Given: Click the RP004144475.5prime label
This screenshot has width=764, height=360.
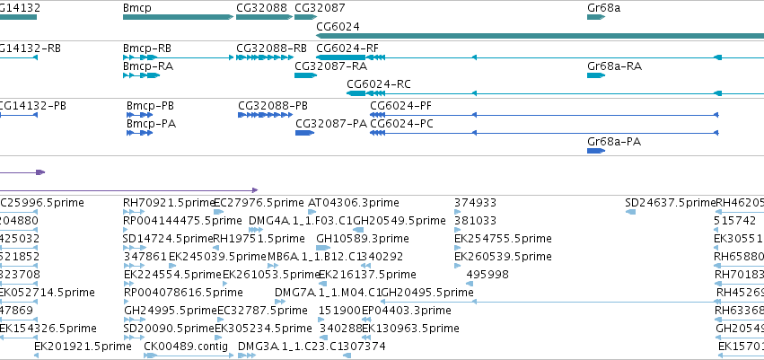Looking at the screenshot, I should pos(183,221).
